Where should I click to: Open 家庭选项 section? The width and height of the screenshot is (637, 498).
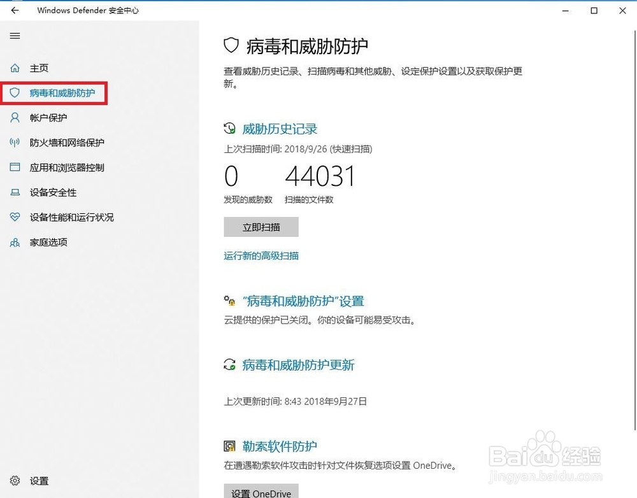point(48,243)
